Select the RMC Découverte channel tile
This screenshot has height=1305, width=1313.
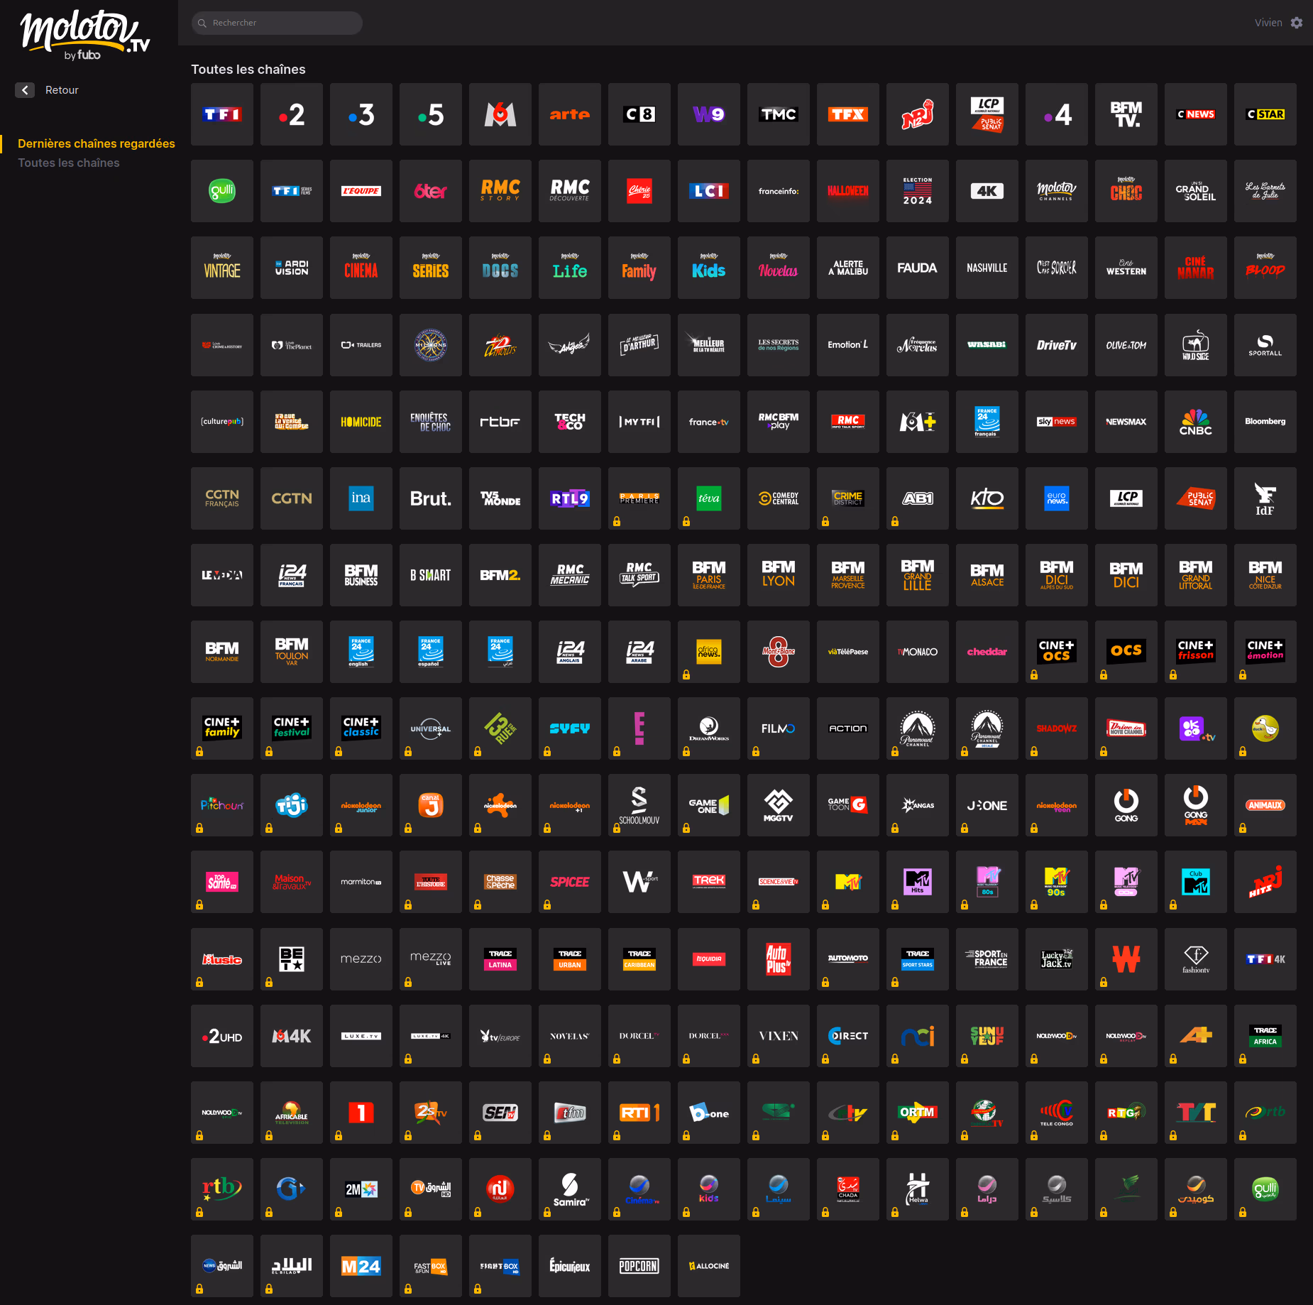(570, 191)
